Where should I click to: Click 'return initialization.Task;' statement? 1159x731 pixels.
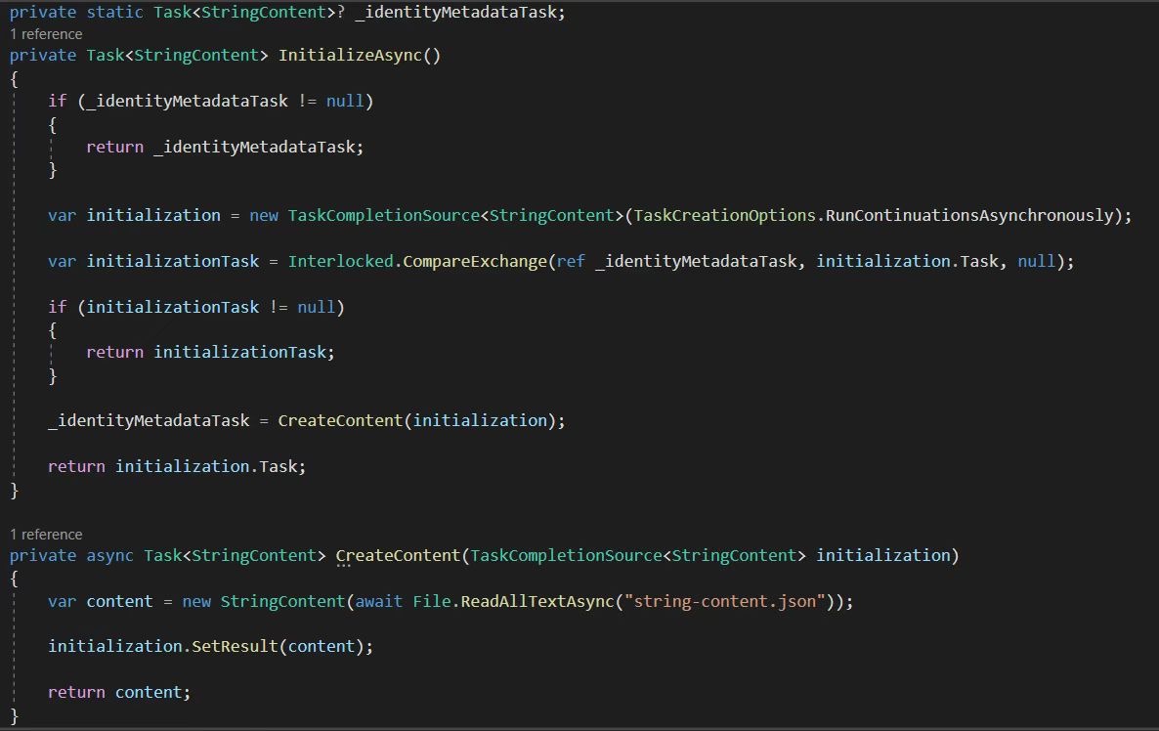177,467
